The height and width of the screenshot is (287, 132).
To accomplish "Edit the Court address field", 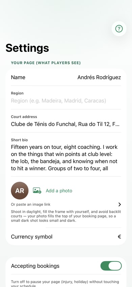I will 66,124.
